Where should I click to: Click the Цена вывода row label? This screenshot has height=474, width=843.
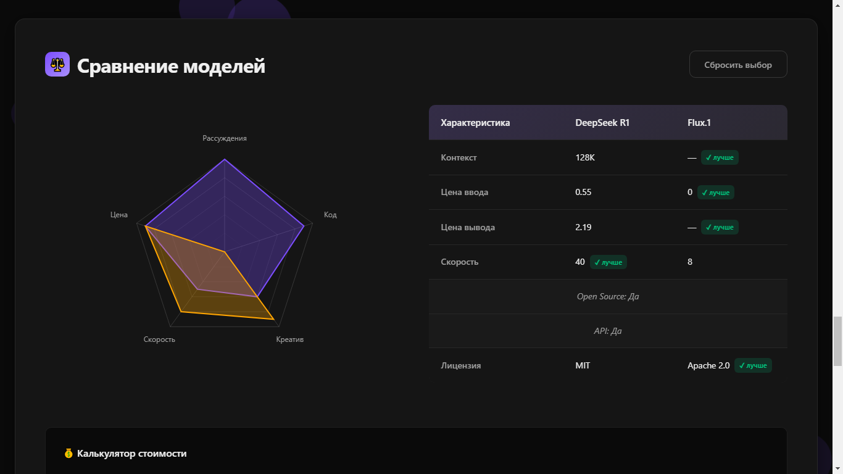468,227
